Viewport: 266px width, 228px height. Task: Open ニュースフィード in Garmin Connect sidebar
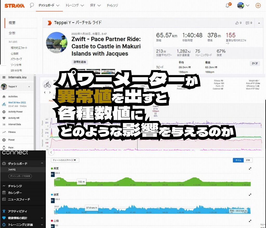coord(19,199)
